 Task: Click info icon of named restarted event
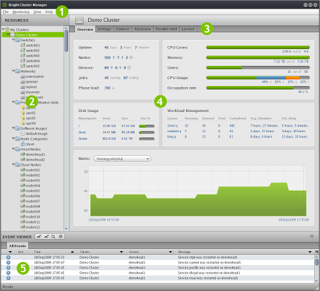tap(8, 262)
